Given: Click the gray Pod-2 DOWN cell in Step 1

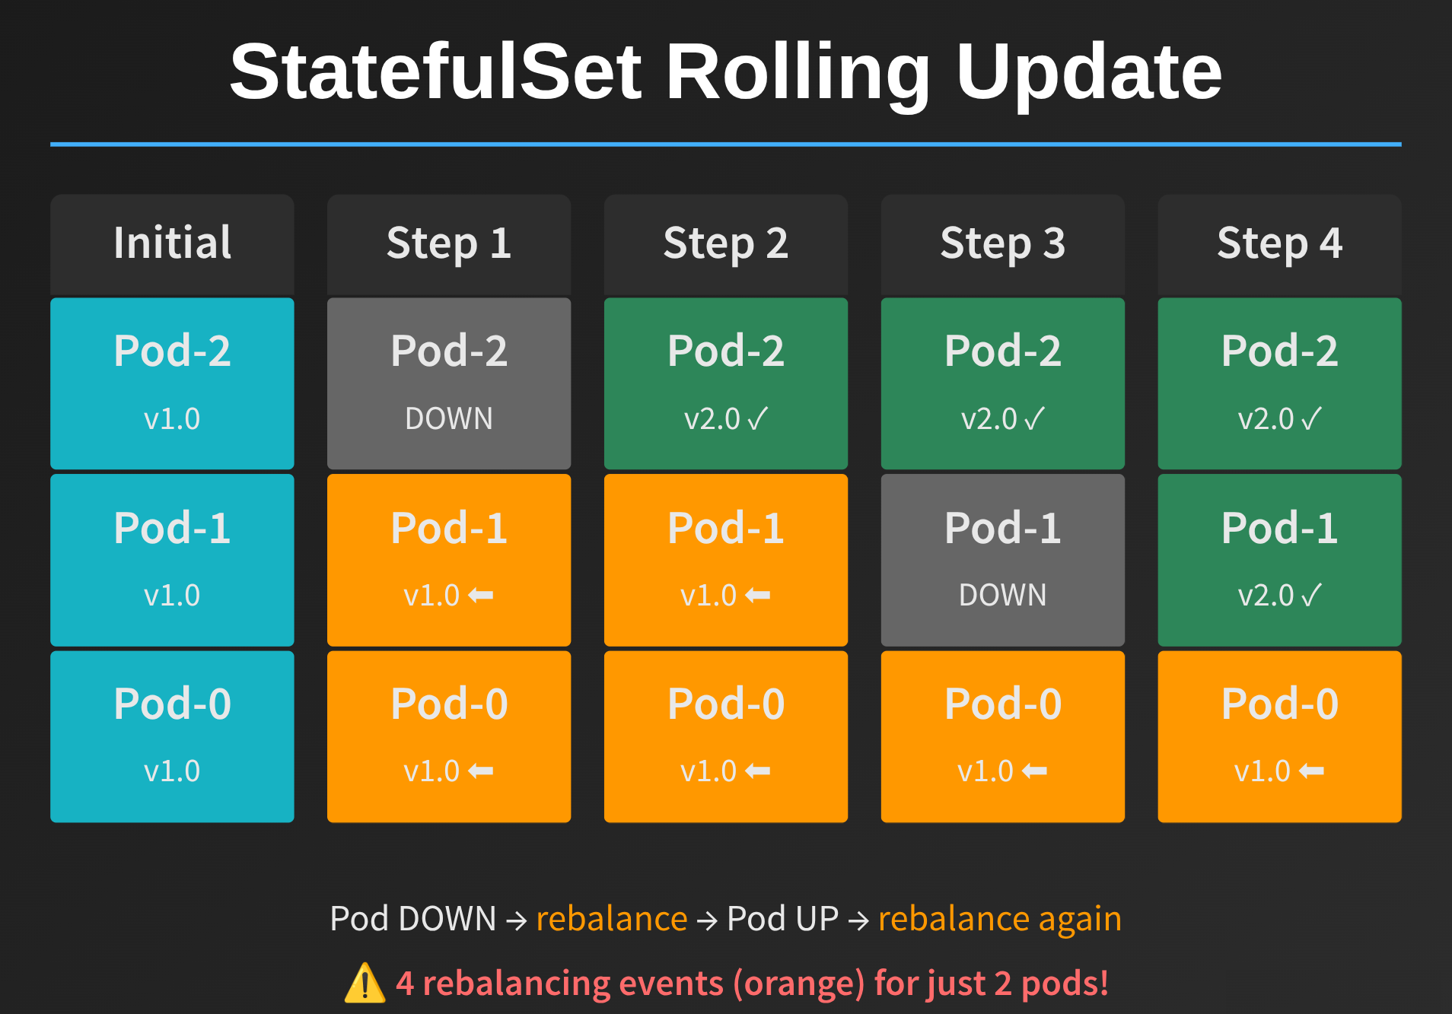Looking at the screenshot, I should (x=449, y=383).
